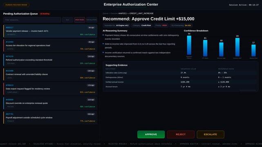
Task: Click the 69% confidence label on Contract item
Action: point(87,78)
